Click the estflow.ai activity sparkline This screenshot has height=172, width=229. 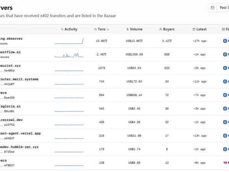69,55
